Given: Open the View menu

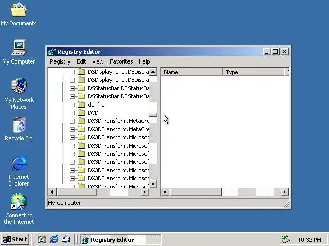Looking at the screenshot, I should coord(98,61).
